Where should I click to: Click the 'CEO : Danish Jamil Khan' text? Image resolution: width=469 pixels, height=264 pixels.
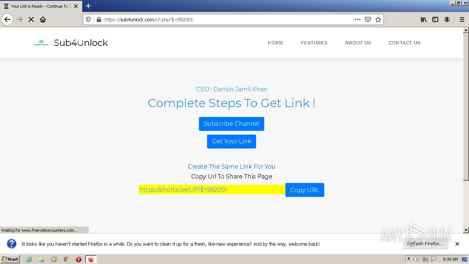(232, 89)
